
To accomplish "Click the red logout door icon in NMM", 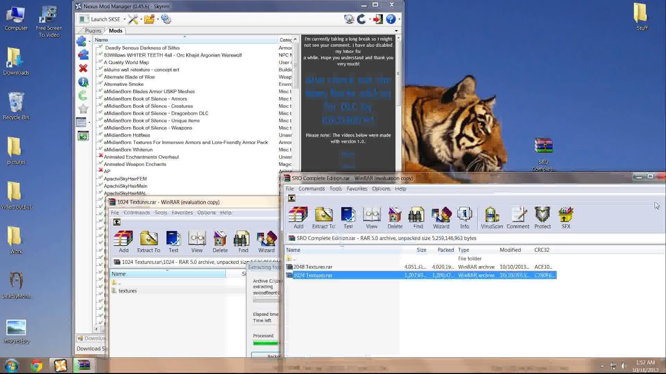I will [377, 19].
